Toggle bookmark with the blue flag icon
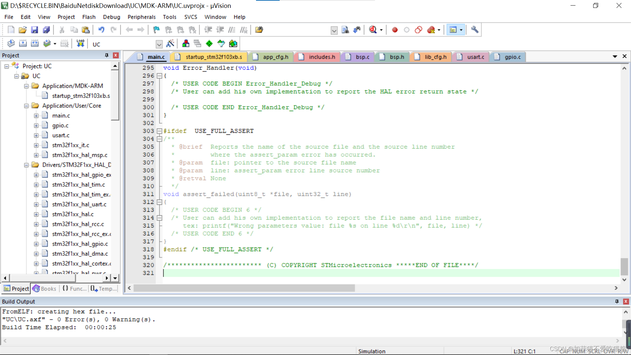 [x=156, y=30]
